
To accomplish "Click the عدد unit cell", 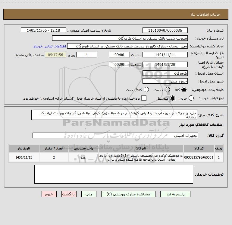I will (x=83, y=157).
